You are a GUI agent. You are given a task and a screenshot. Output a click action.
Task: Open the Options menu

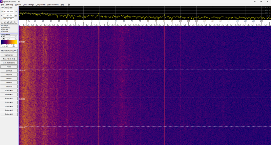tap(18, 5)
